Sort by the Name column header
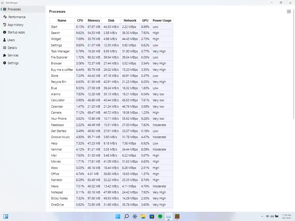This screenshot has height=221, width=295. 62,20
